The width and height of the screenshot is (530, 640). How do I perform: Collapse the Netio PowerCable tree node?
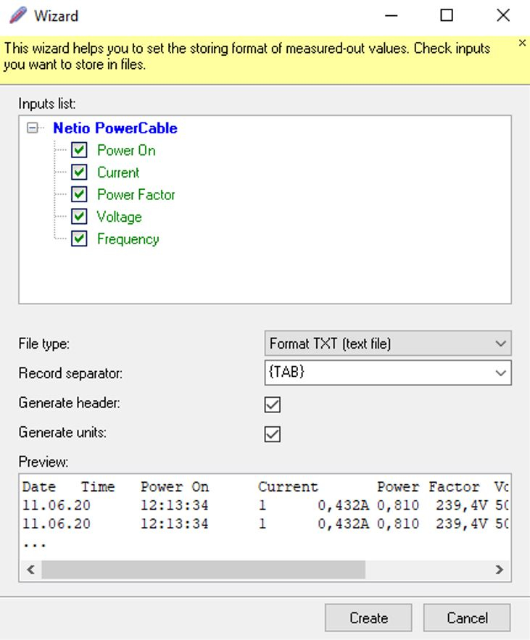(x=32, y=128)
